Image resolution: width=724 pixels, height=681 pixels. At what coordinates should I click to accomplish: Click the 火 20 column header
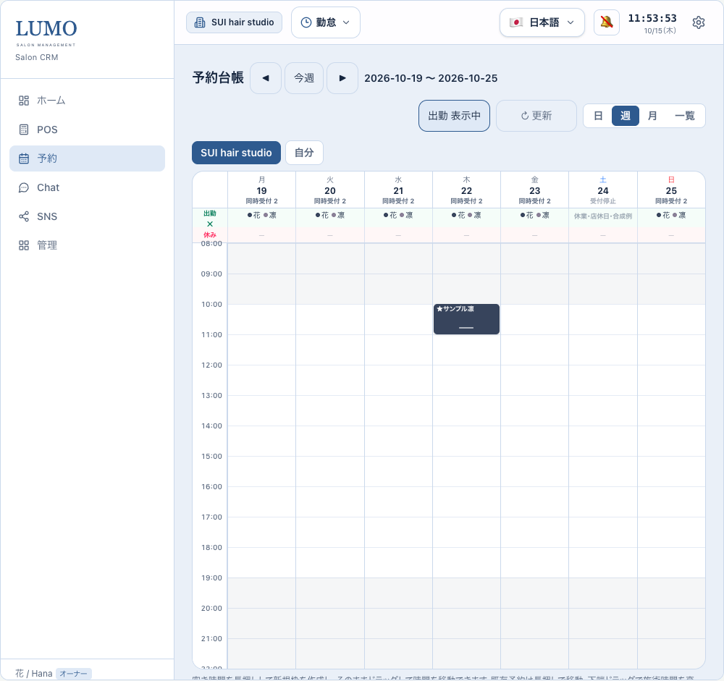coord(330,190)
